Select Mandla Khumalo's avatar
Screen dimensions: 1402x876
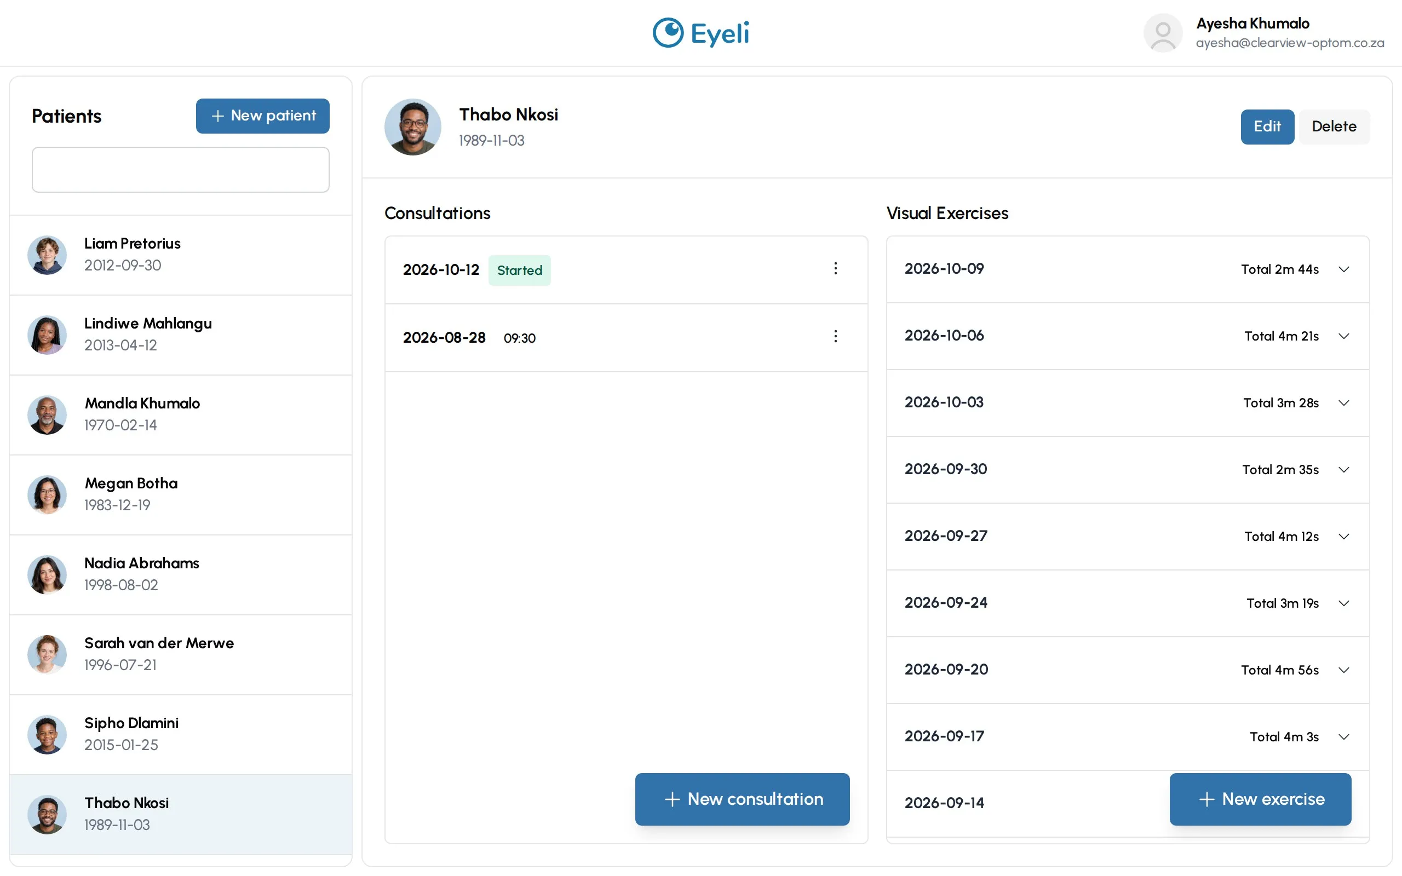point(47,415)
